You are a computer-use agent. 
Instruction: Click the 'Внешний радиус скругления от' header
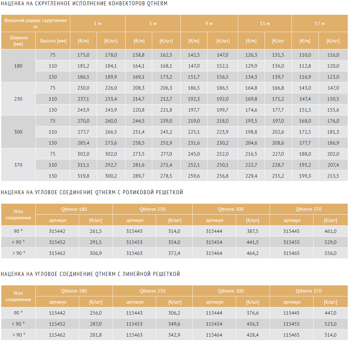point(35,23)
